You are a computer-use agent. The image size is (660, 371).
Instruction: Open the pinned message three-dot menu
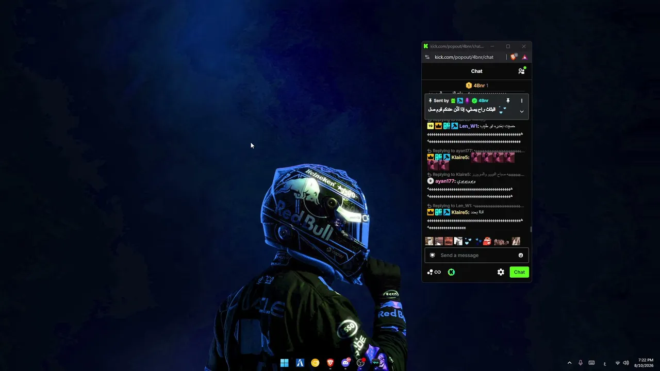pos(521,100)
